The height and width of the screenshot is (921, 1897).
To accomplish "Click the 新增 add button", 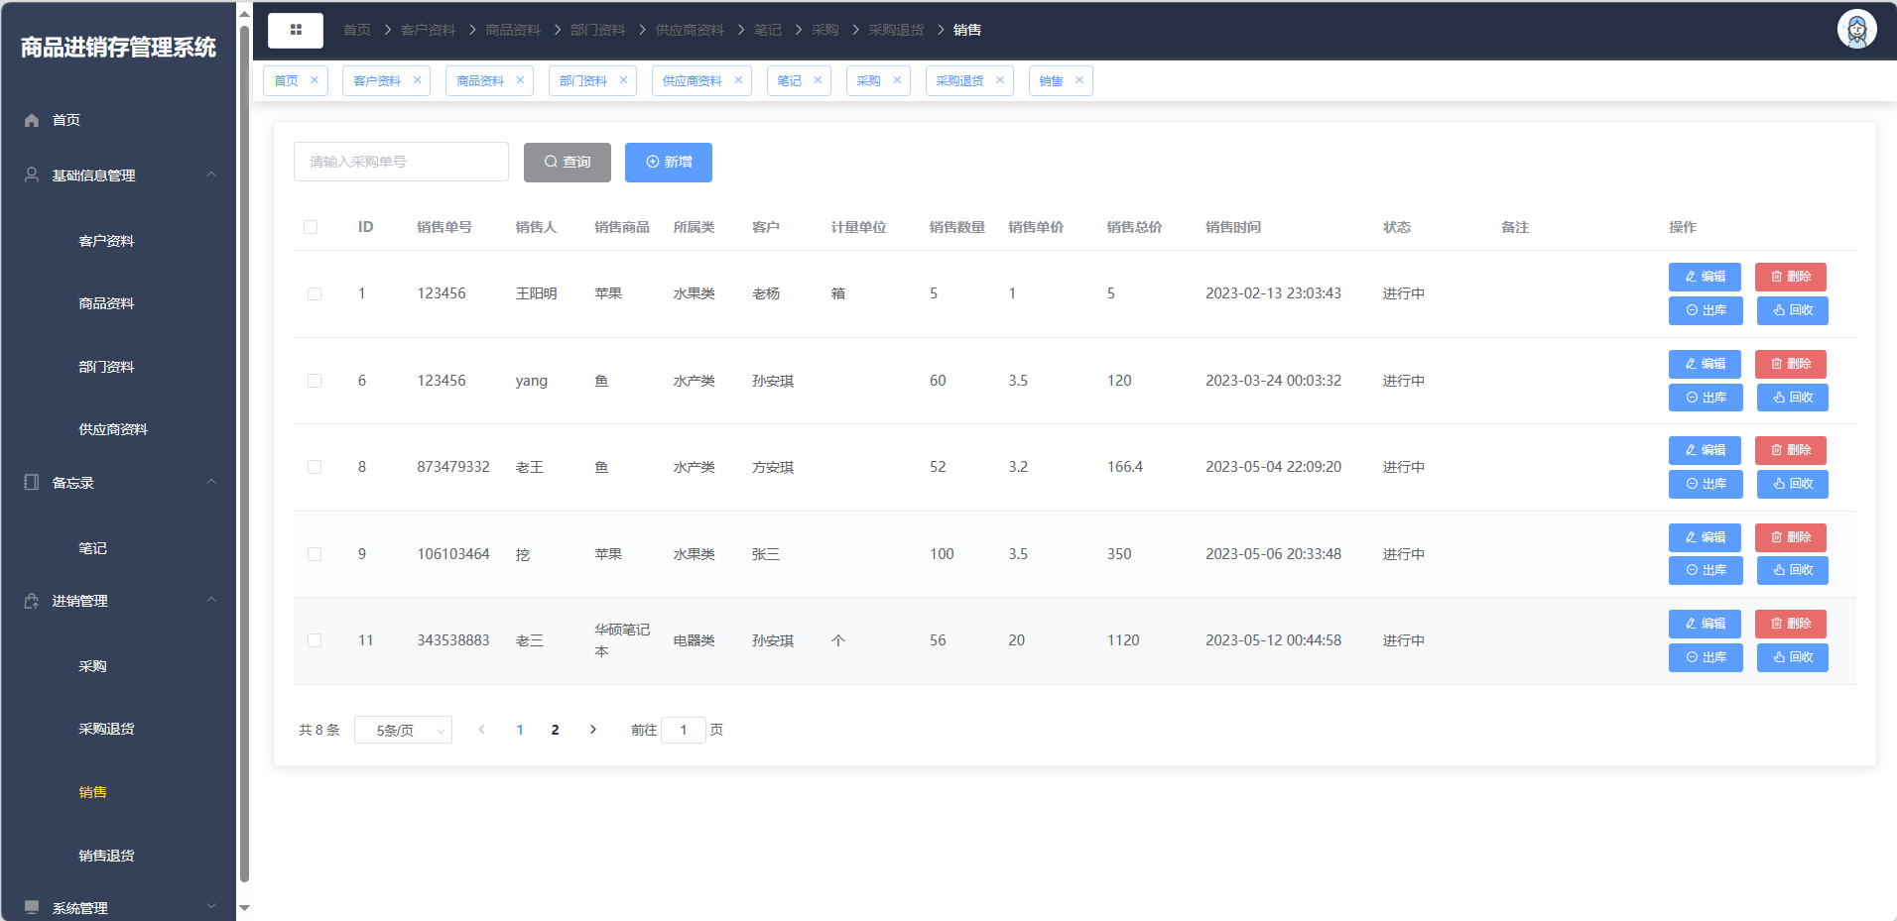I will click(x=669, y=163).
